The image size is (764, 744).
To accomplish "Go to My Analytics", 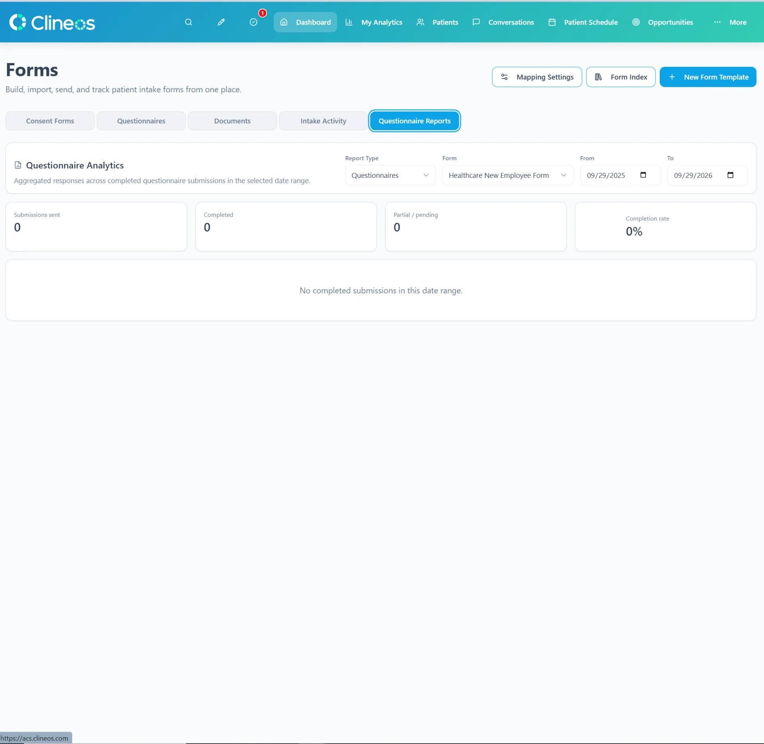I will [x=374, y=22].
